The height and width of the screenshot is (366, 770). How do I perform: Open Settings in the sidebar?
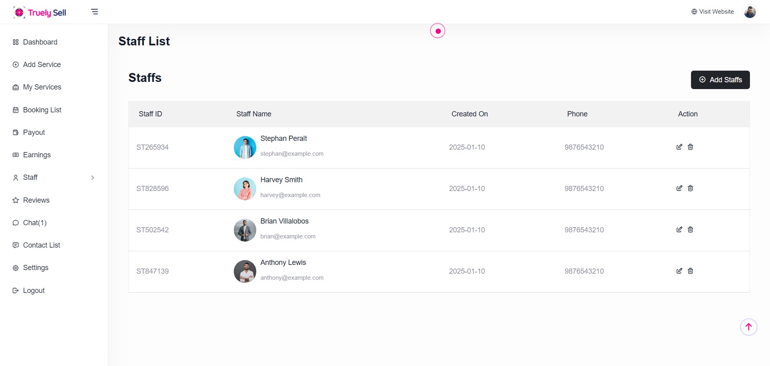[36, 268]
